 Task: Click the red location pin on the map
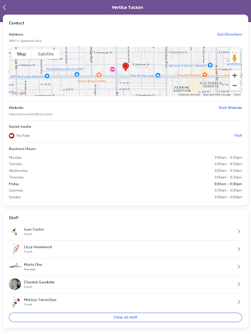(125, 67)
